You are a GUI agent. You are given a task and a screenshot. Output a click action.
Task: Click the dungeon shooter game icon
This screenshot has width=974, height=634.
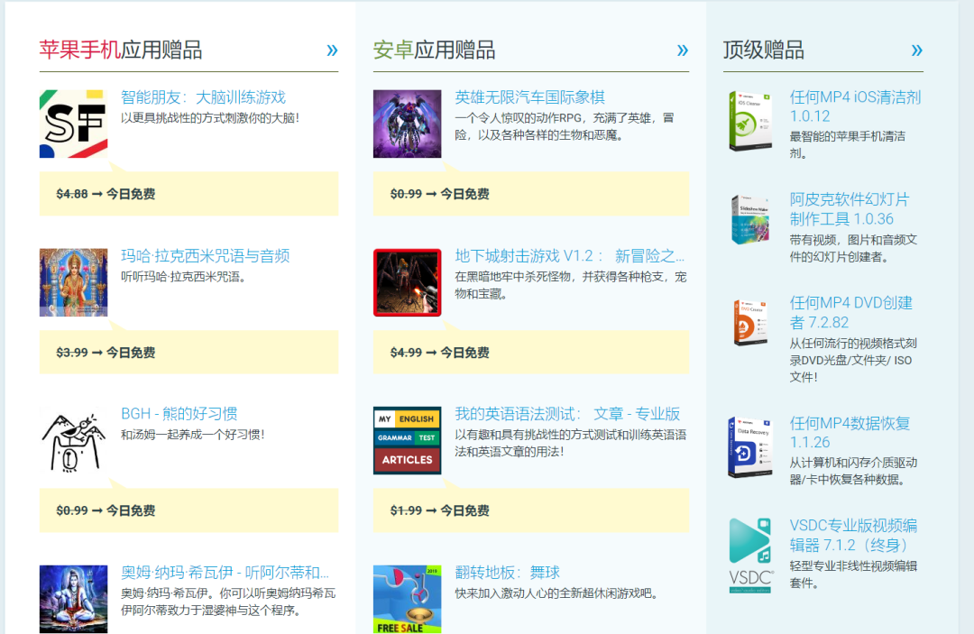tap(407, 282)
